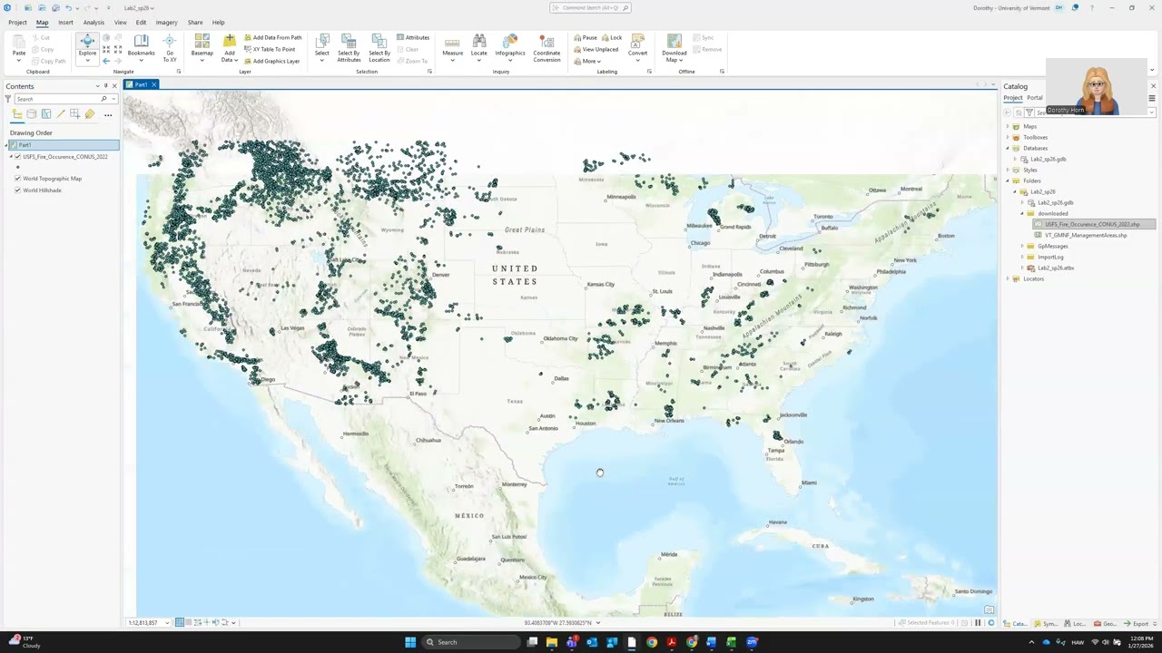1162x653 pixels.
Task: Select the Lab2_sp26.atbx toolbox
Action: click(1055, 268)
